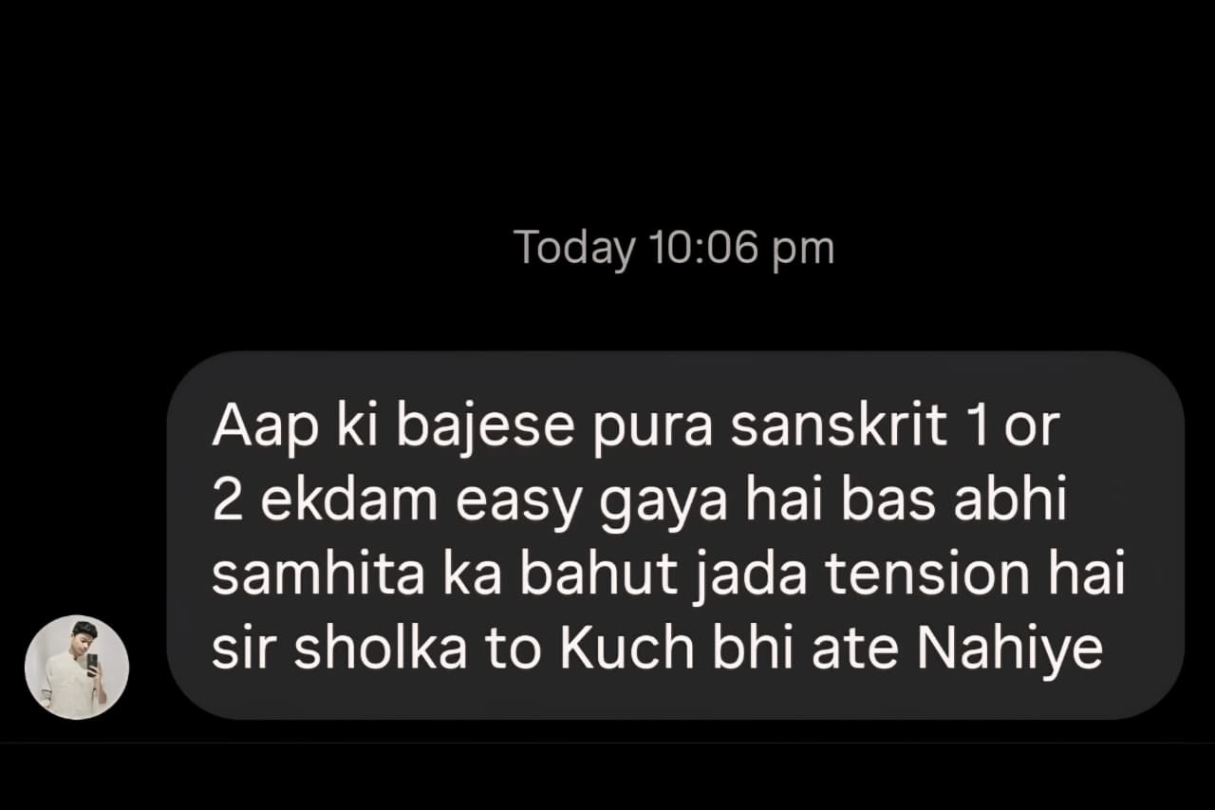Click the "pm" text in timestamp
The image size is (1215, 810).
click(802, 251)
